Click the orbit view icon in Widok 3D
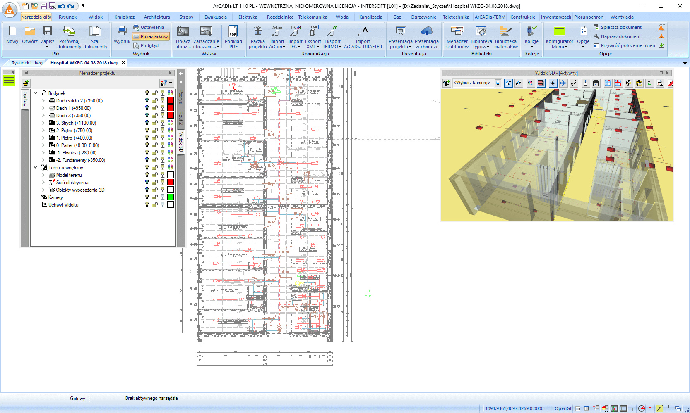Viewport: 690px width, 413px height. 553,83
